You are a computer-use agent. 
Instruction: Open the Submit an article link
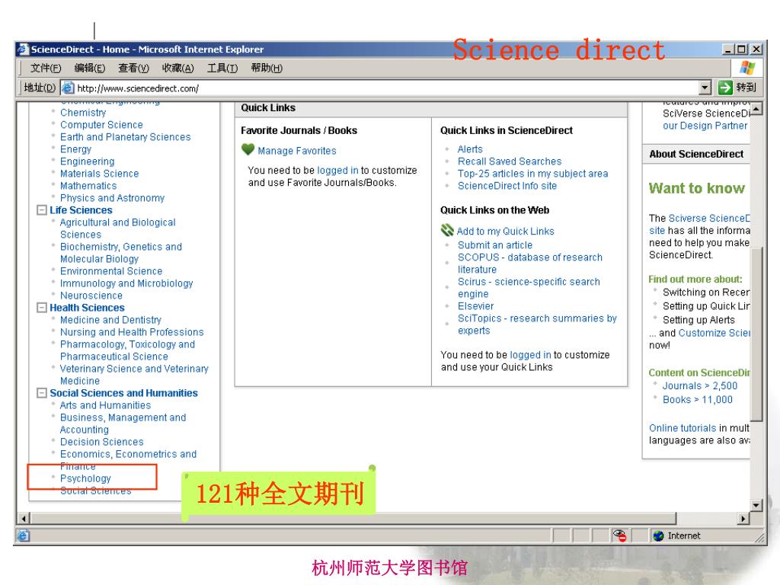[495, 245]
